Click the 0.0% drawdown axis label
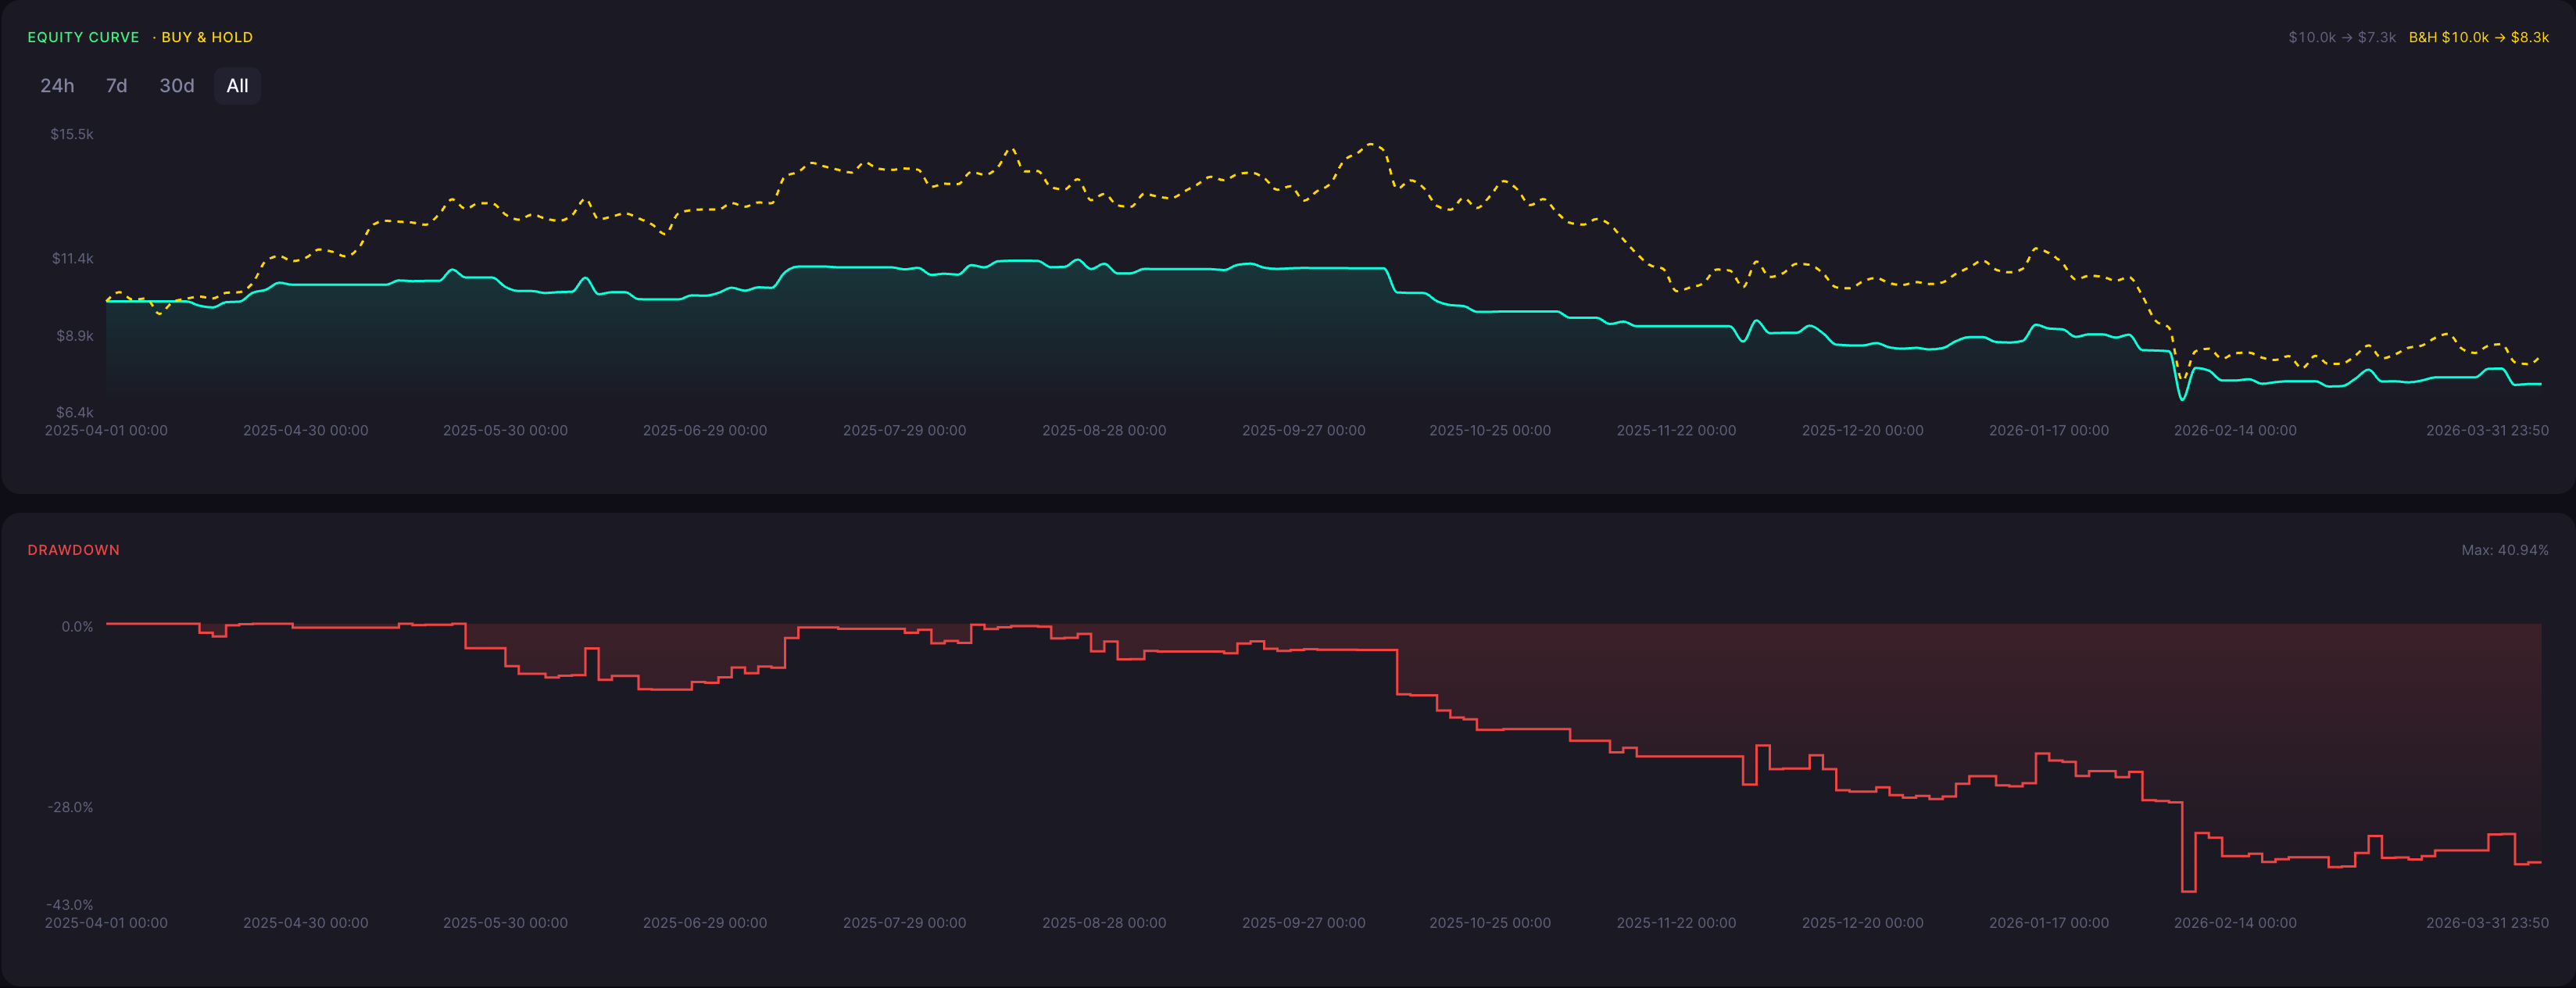 (77, 627)
